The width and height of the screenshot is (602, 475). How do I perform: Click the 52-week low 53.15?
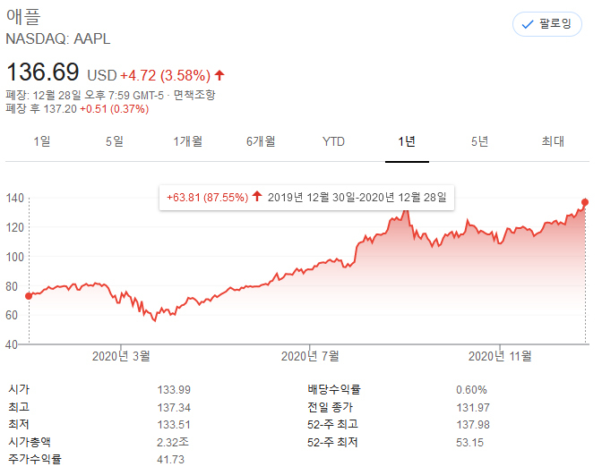[x=470, y=443]
